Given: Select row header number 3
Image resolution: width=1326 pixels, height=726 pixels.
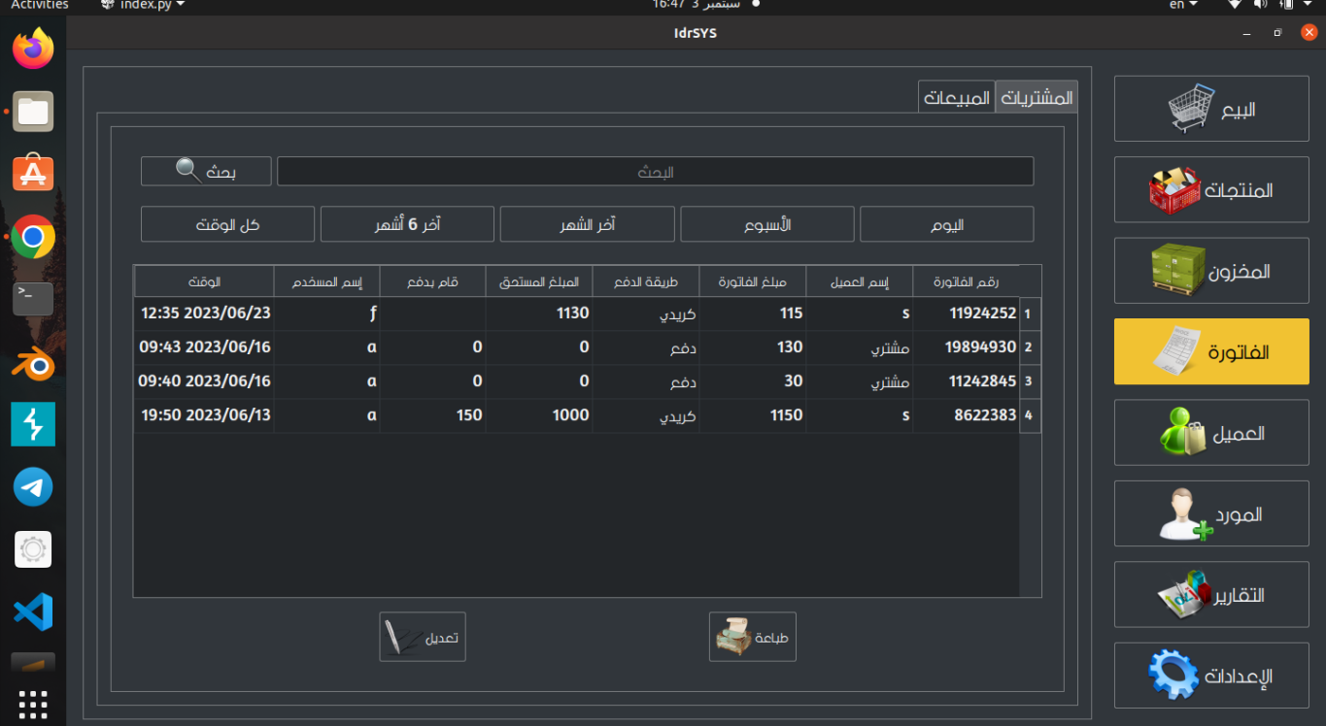Looking at the screenshot, I should tap(1030, 381).
